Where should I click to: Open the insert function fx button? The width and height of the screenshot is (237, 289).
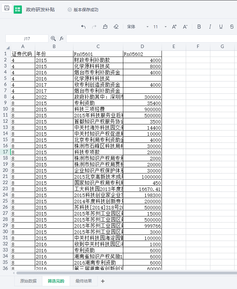61,38
